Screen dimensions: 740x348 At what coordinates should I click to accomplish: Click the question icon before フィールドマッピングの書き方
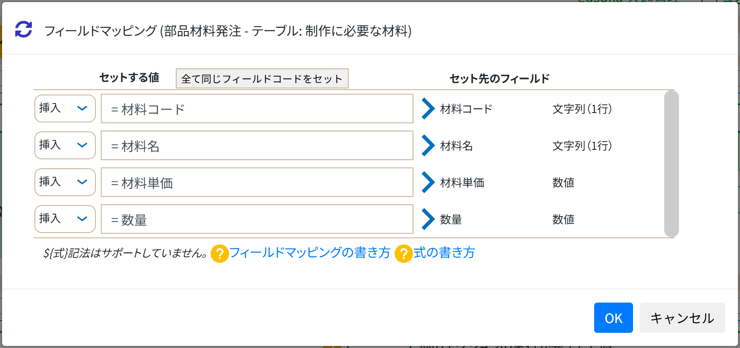coord(220,254)
